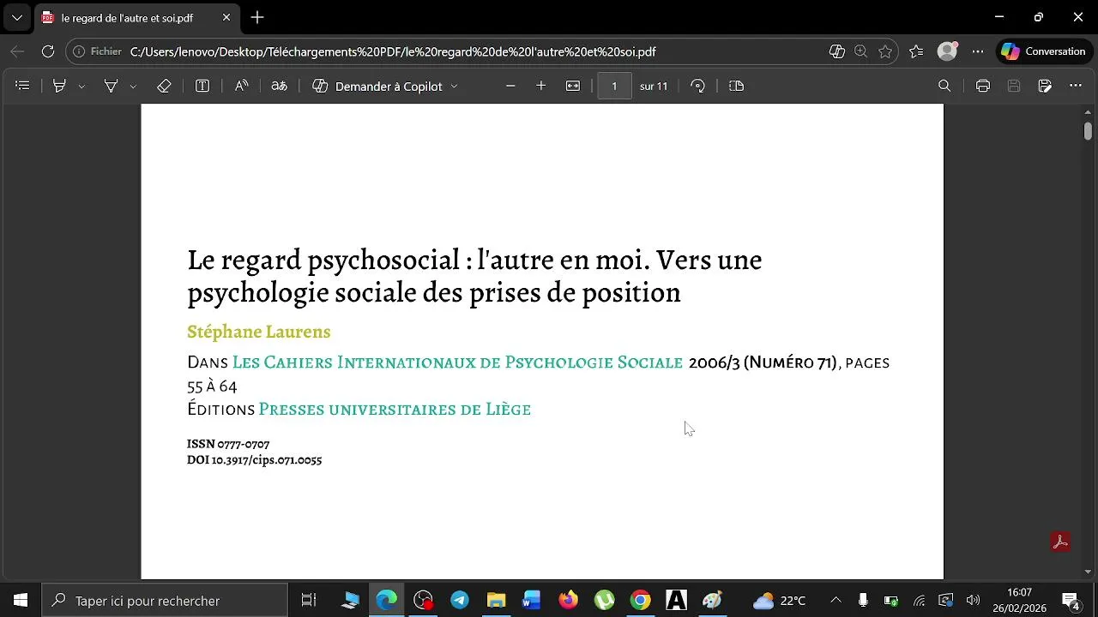Open the 2006/3 (Numéro 71) issue link
This screenshot has width=1098, height=617.
tap(763, 362)
